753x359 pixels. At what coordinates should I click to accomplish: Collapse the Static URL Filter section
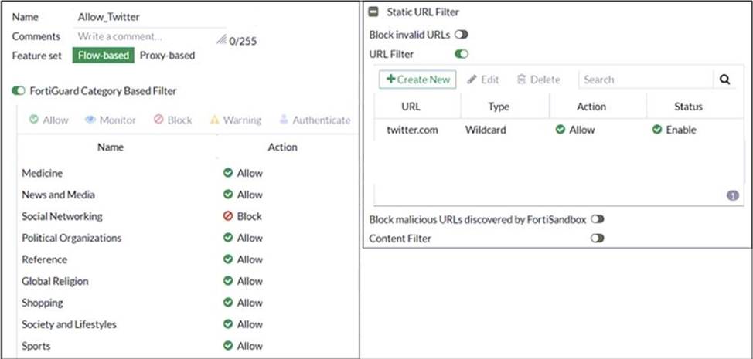tap(373, 12)
